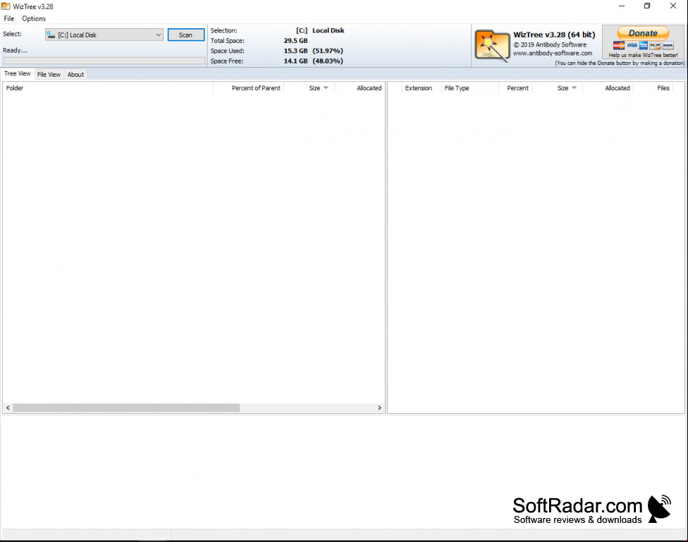Expand the drive selection dropdown arrow
This screenshot has height=542, width=688.
(x=158, y=35)
